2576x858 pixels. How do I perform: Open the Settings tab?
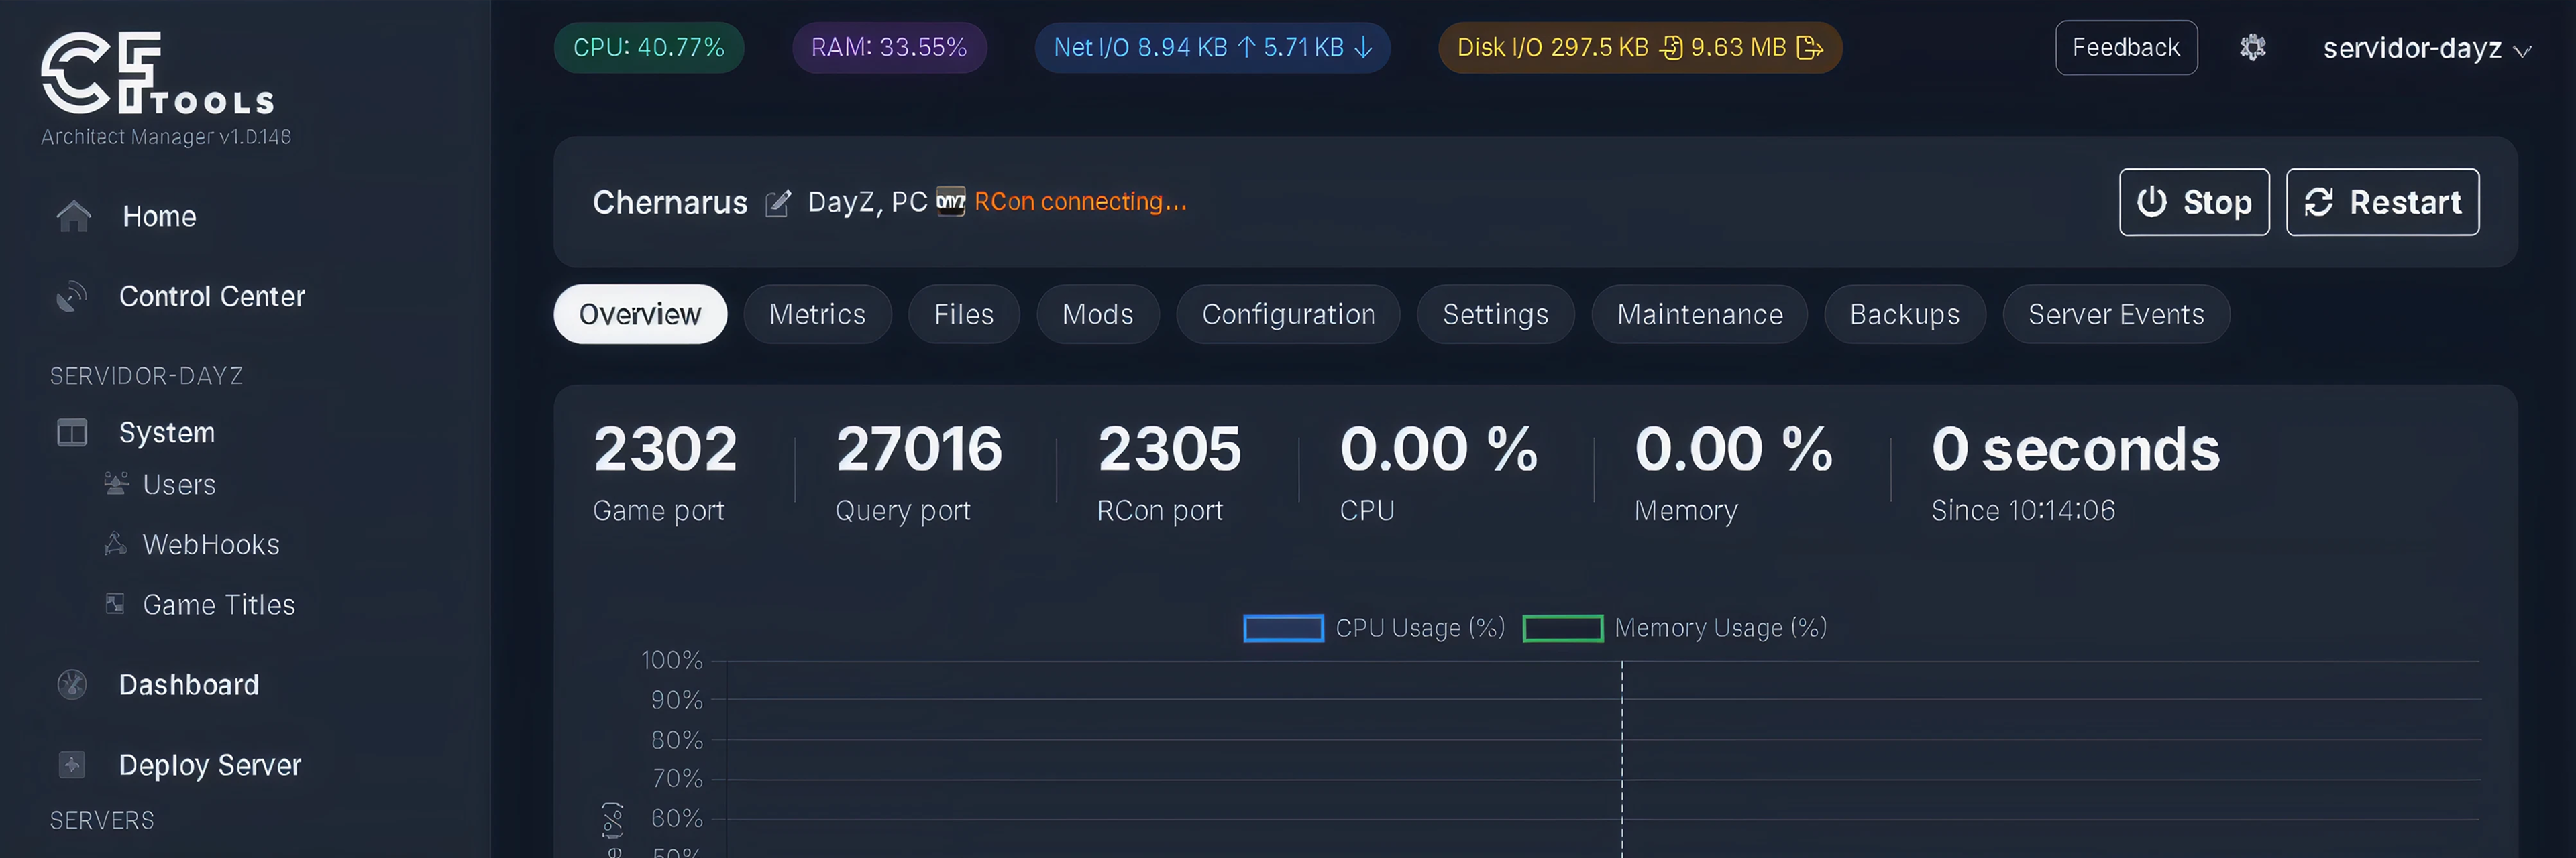(x=1495, y=314)
